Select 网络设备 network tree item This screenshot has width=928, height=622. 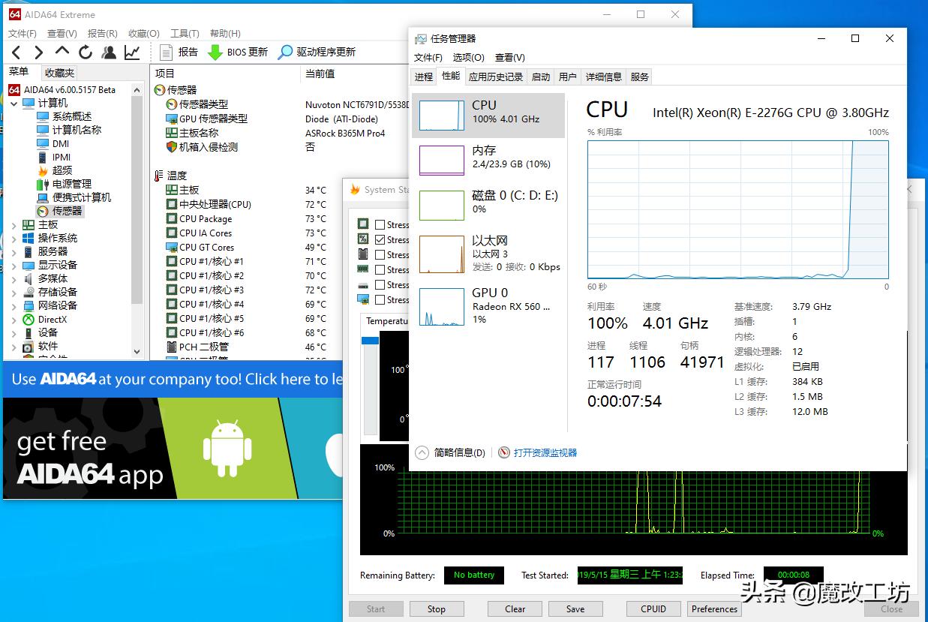click(50, 305)
